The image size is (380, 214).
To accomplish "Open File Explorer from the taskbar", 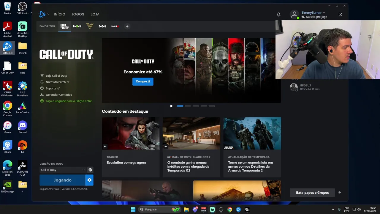I will (186, 210).
